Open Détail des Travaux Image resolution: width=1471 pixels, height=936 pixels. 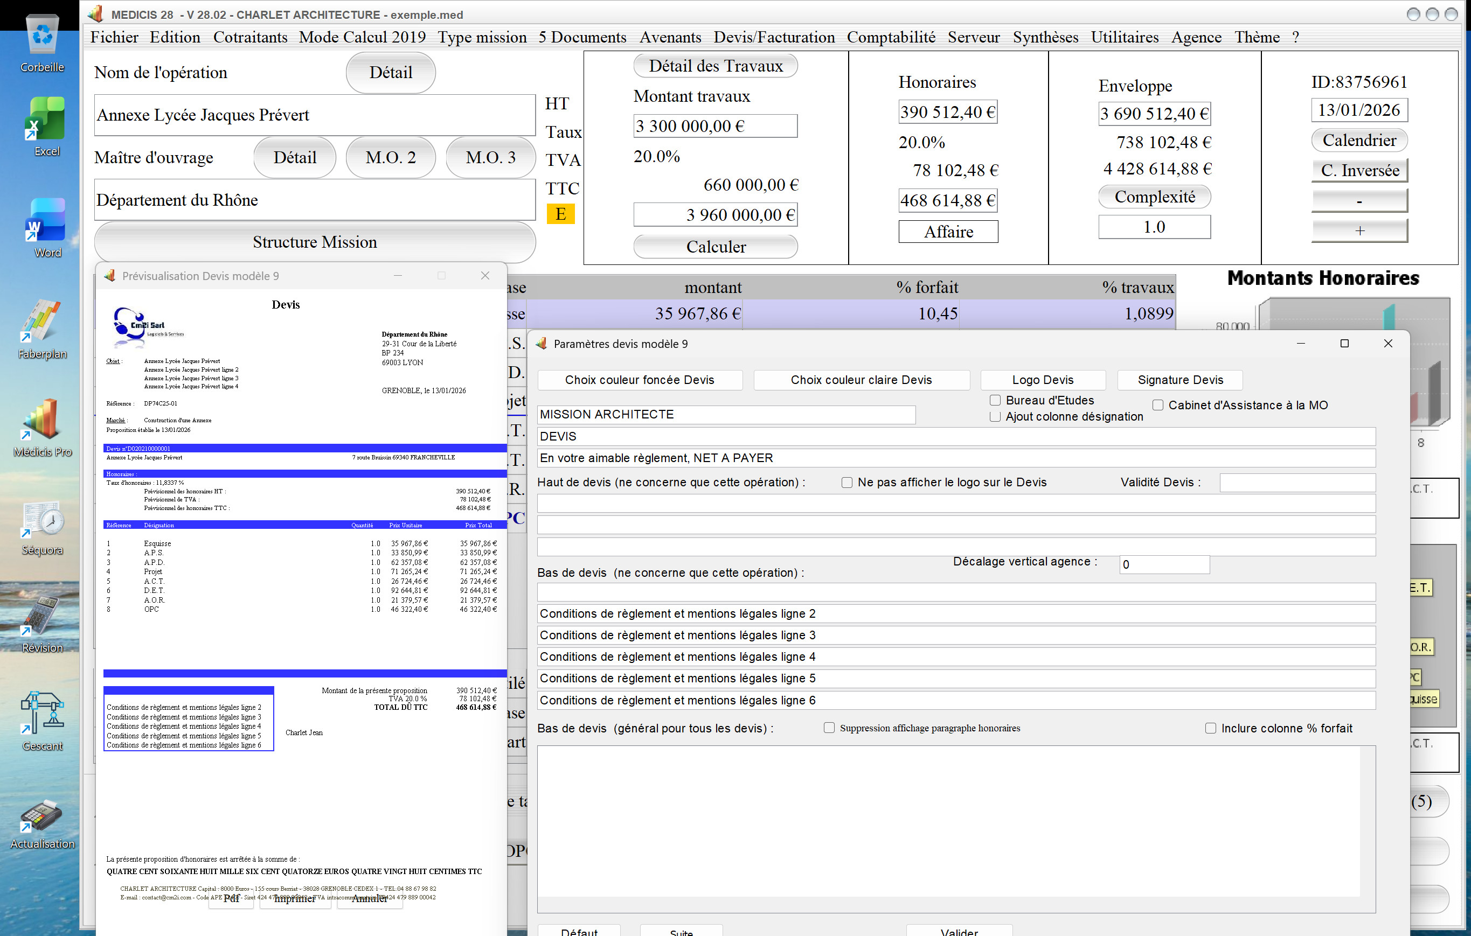716,66
